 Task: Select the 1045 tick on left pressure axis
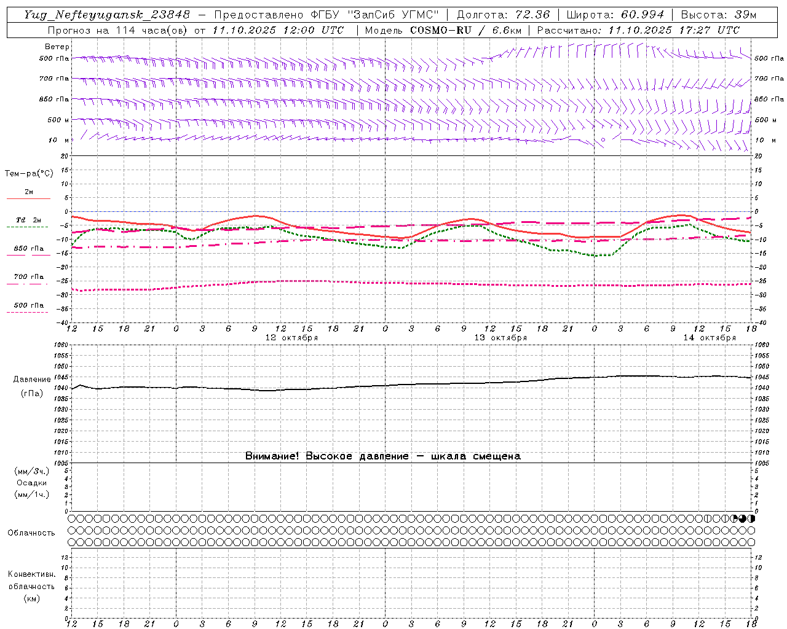click(62, 377)
